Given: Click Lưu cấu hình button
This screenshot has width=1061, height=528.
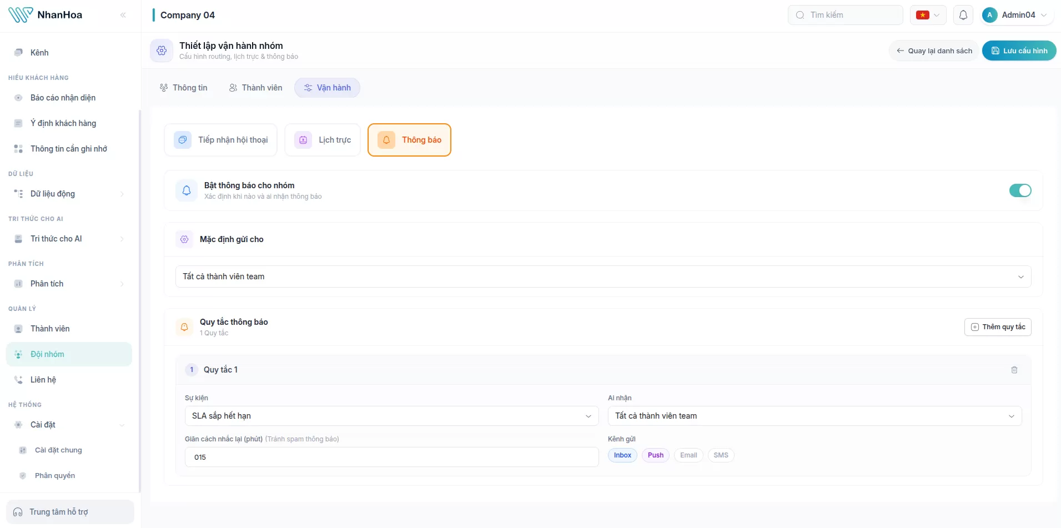Looking at the screenshot, I should tap(1019, 51).
